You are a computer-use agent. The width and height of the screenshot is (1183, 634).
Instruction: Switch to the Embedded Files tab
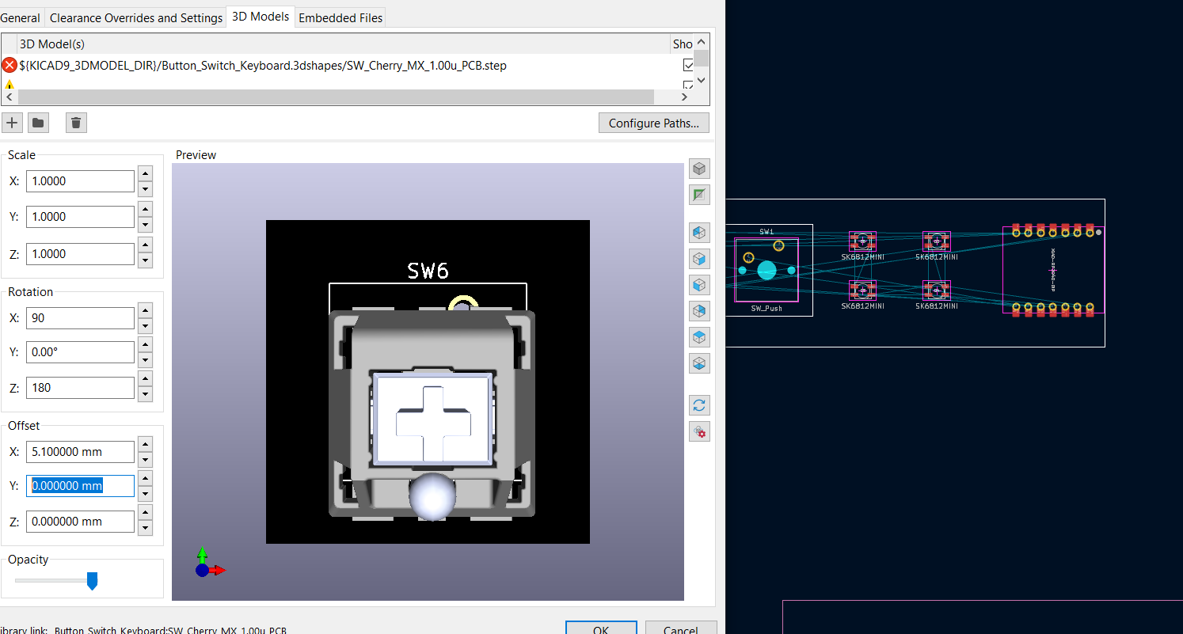point(340,17)
